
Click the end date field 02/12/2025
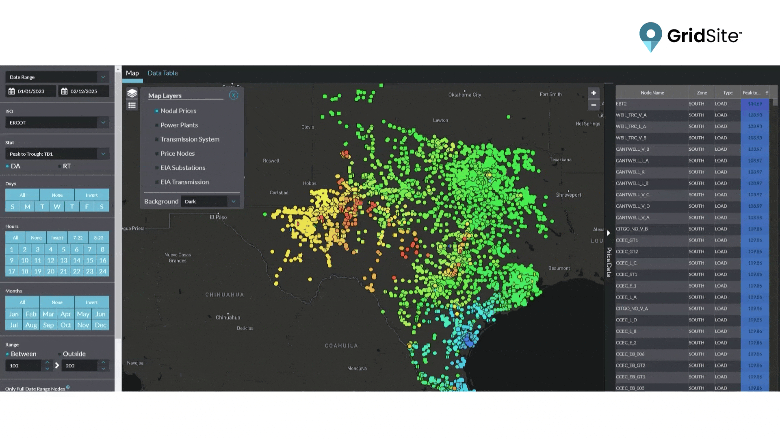pos(84,91)
